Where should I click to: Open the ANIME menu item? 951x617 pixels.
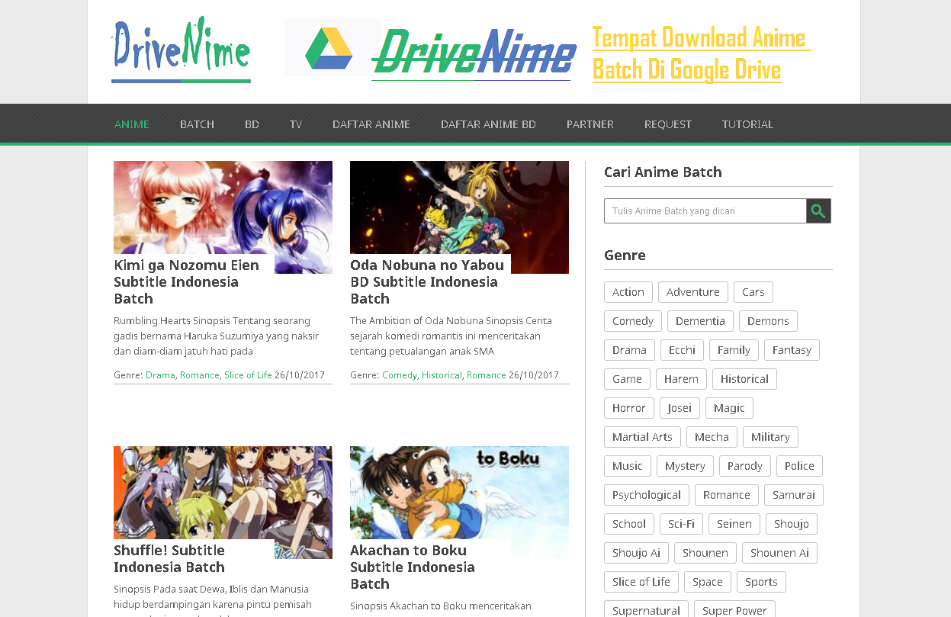[132, 124]
